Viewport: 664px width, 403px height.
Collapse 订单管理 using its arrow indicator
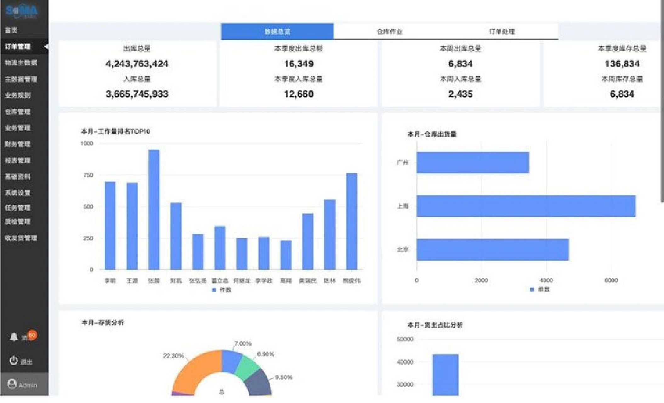47,46
